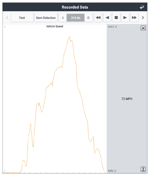Open Item Selection

click(x=46, y=18)
